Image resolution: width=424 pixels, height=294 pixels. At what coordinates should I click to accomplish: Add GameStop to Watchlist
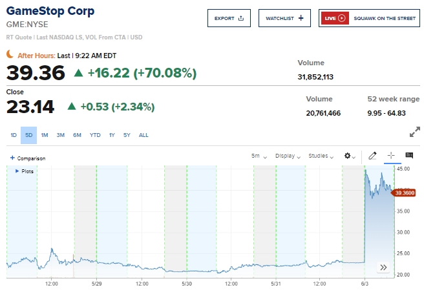pos(284,18)
